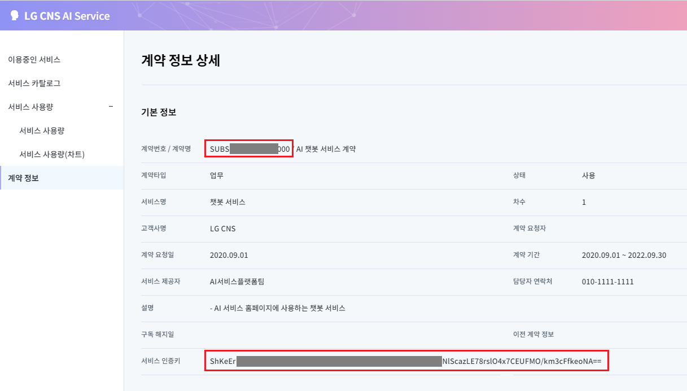Screen dimensions: 687x391
Task: Click the 고객사명 value LG CNS
Action: tap(222, 229)
